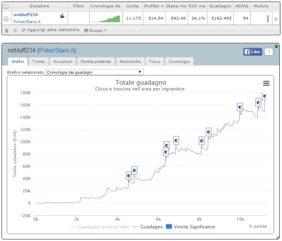Image resolution: width=282 pixels, height=241 pixels.
Task: Check the mrbluff234 row checkbox
Action: tap(6, 18)
